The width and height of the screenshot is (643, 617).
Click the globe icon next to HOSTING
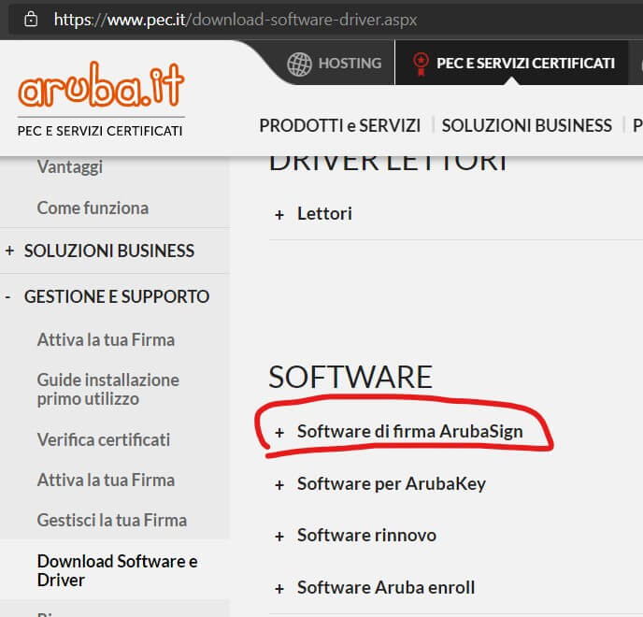tap(299, 64)
